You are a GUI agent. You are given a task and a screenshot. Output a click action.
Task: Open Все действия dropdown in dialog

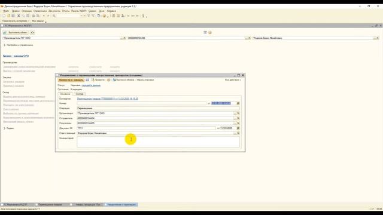point(233,80)
